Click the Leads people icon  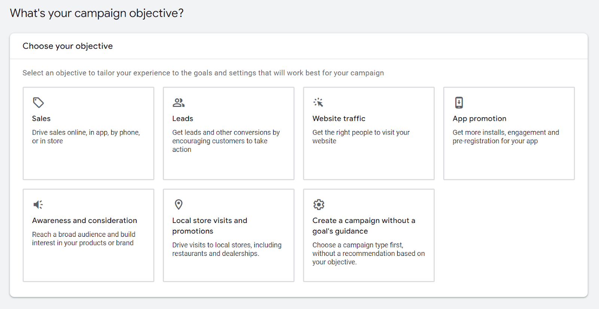click(x=178, y=102)
